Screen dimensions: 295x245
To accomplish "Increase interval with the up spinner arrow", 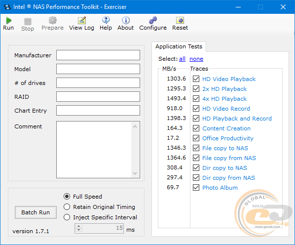I will point(79,226).
